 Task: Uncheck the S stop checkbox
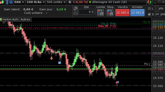pos(149,14)
